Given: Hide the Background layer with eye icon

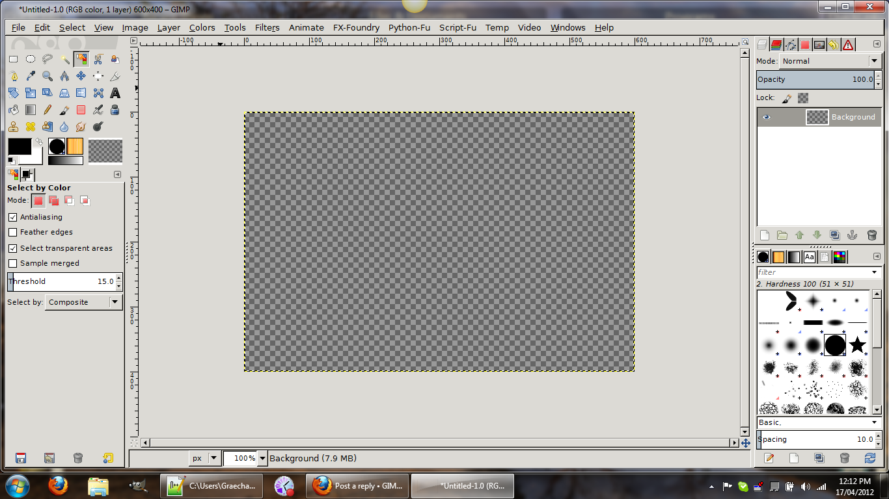Looking at the screenshot, I should pyautogui.click(x=766, y=117).
